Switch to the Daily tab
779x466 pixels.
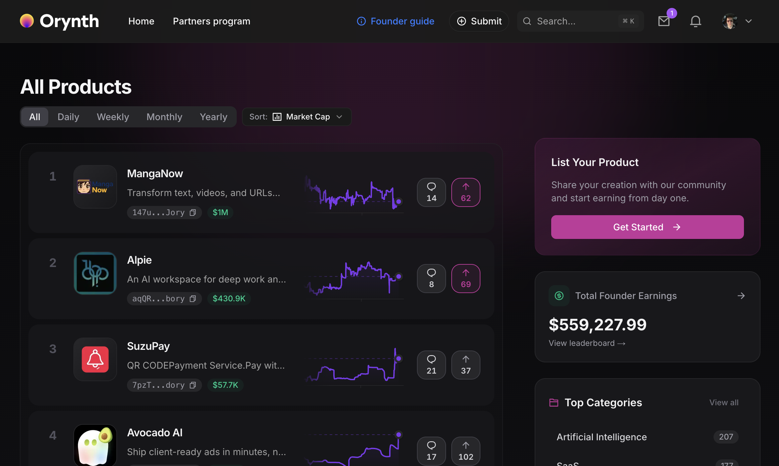pyautogui.click(x=68, y=117)
